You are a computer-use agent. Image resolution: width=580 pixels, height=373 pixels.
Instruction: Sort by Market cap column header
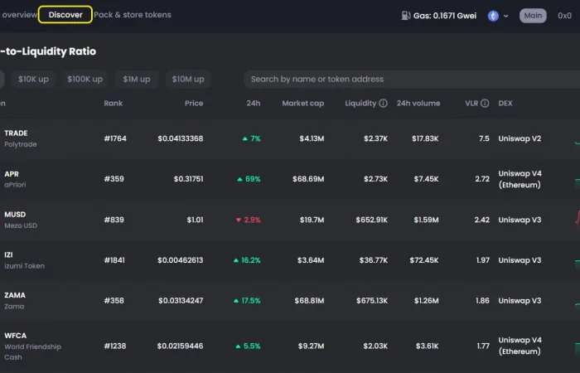pyautogui.click(x=303, y=104)
